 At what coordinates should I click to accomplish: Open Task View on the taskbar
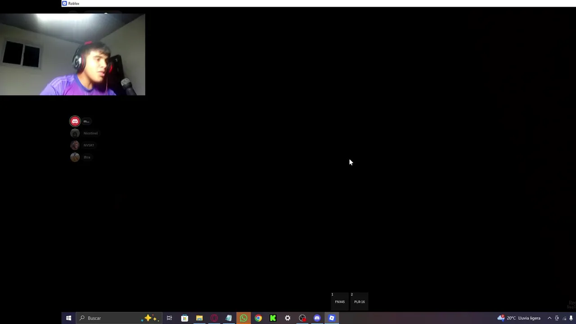point(169,318)
